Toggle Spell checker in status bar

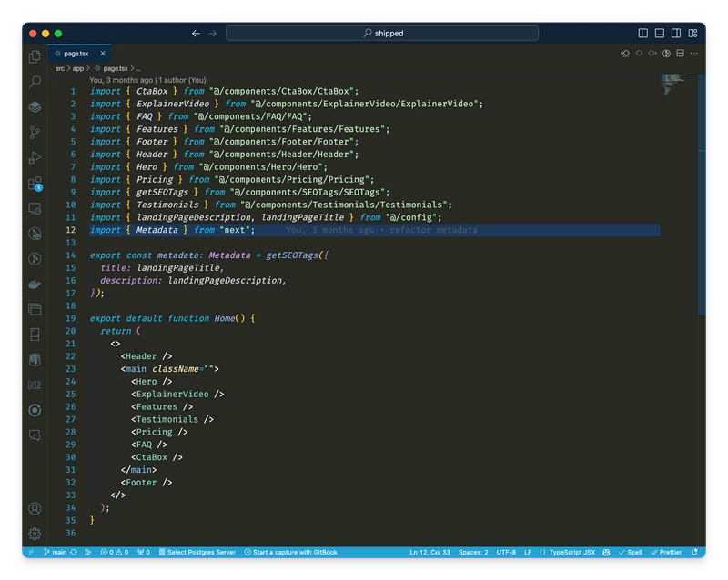631,552
